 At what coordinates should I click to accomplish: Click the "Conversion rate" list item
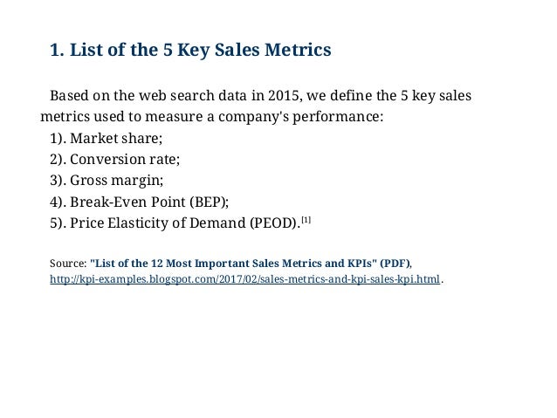pos(125,159)
